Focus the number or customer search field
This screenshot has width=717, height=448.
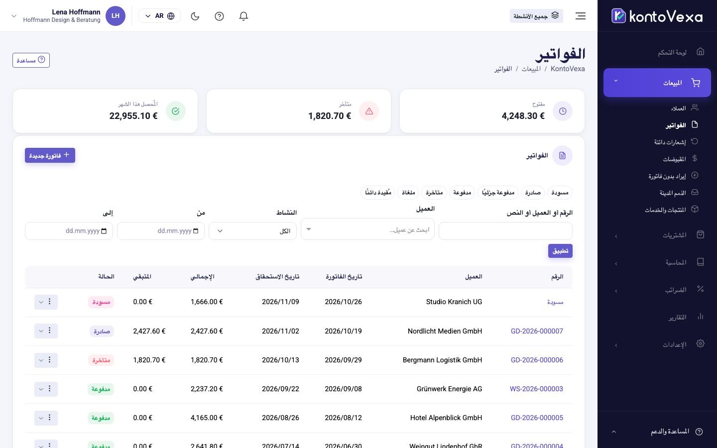click(505, 231)
